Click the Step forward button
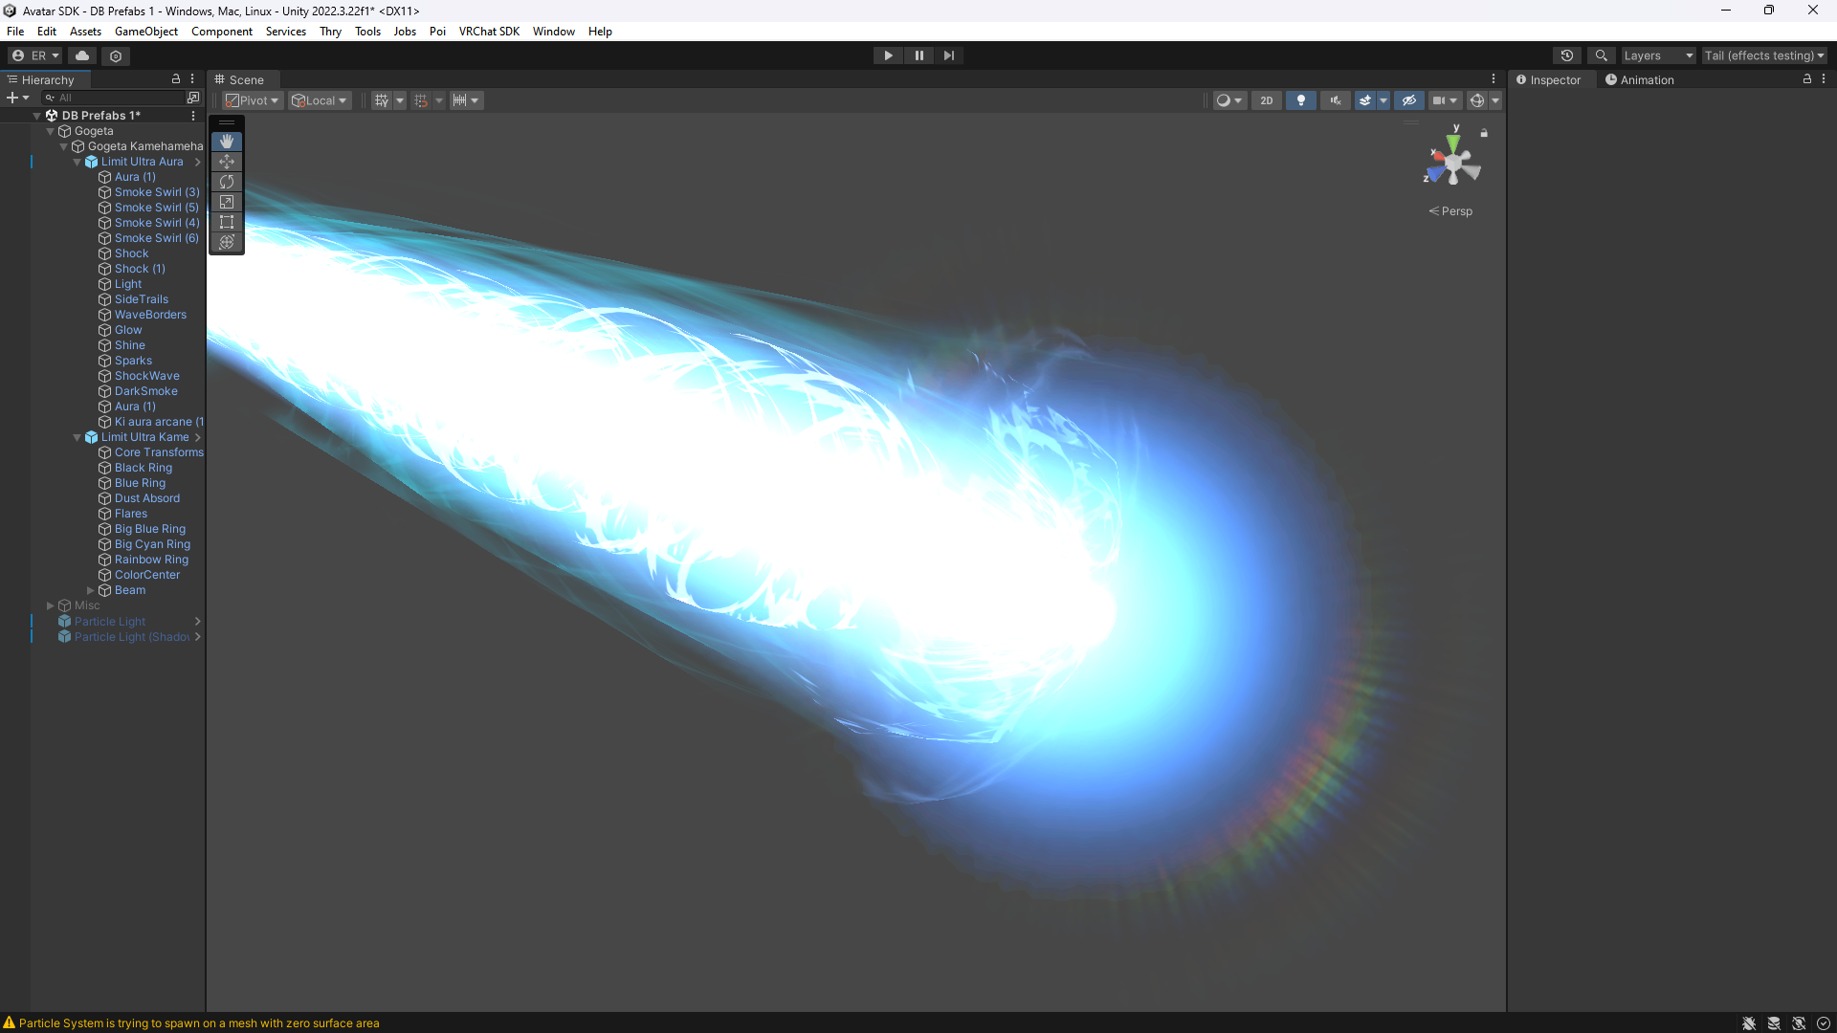 coord(948,55)
